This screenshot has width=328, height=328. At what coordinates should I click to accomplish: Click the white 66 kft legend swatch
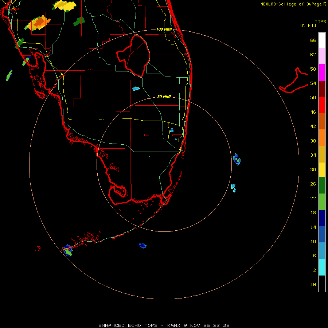[322, 40]
